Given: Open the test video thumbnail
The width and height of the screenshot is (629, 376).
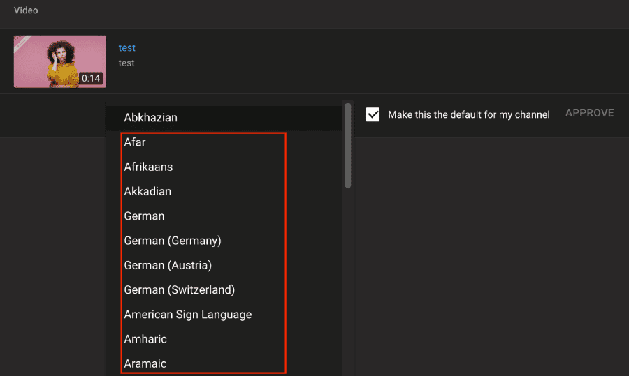Looking at the screenshot, I should click(60, 61).
